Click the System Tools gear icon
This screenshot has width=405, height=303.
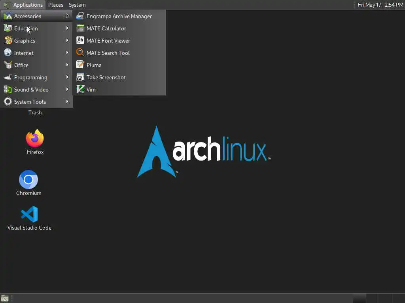tap(8, 101)
